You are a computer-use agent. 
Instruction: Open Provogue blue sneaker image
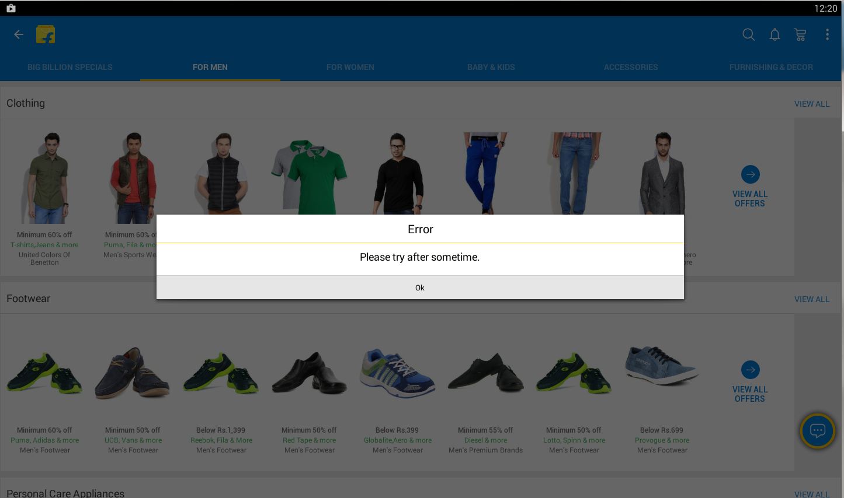662,366
